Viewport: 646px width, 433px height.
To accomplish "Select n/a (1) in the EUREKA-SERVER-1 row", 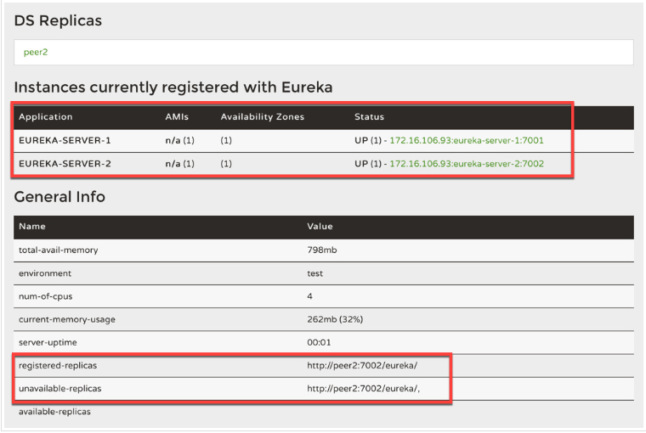I will (x=179, y=140).
